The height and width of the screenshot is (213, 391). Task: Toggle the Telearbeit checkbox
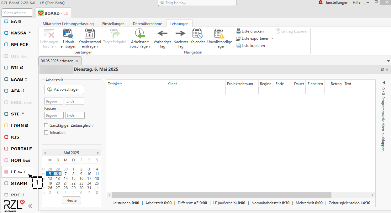tap(46, 133)
